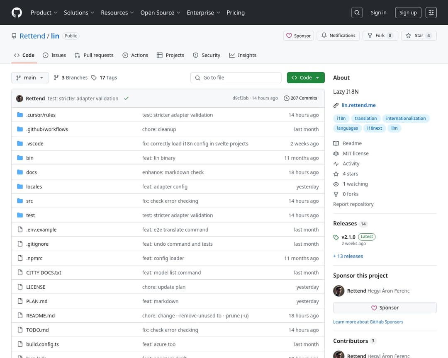Click the repository book icon beside Rettend
The height and width of the screenshot is (358, 448).
click(14, 36)
